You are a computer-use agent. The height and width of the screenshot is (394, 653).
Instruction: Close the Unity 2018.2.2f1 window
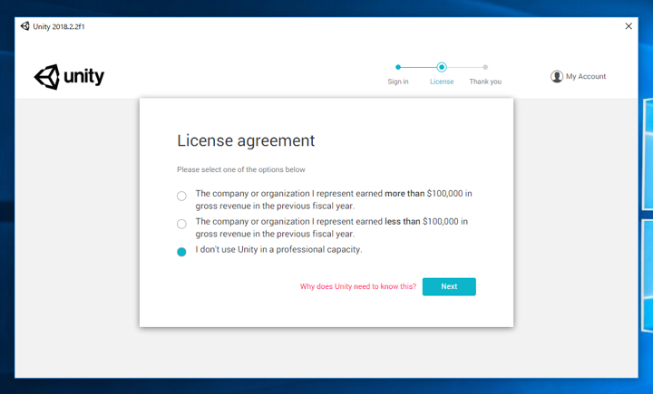(x=629, y=26)
